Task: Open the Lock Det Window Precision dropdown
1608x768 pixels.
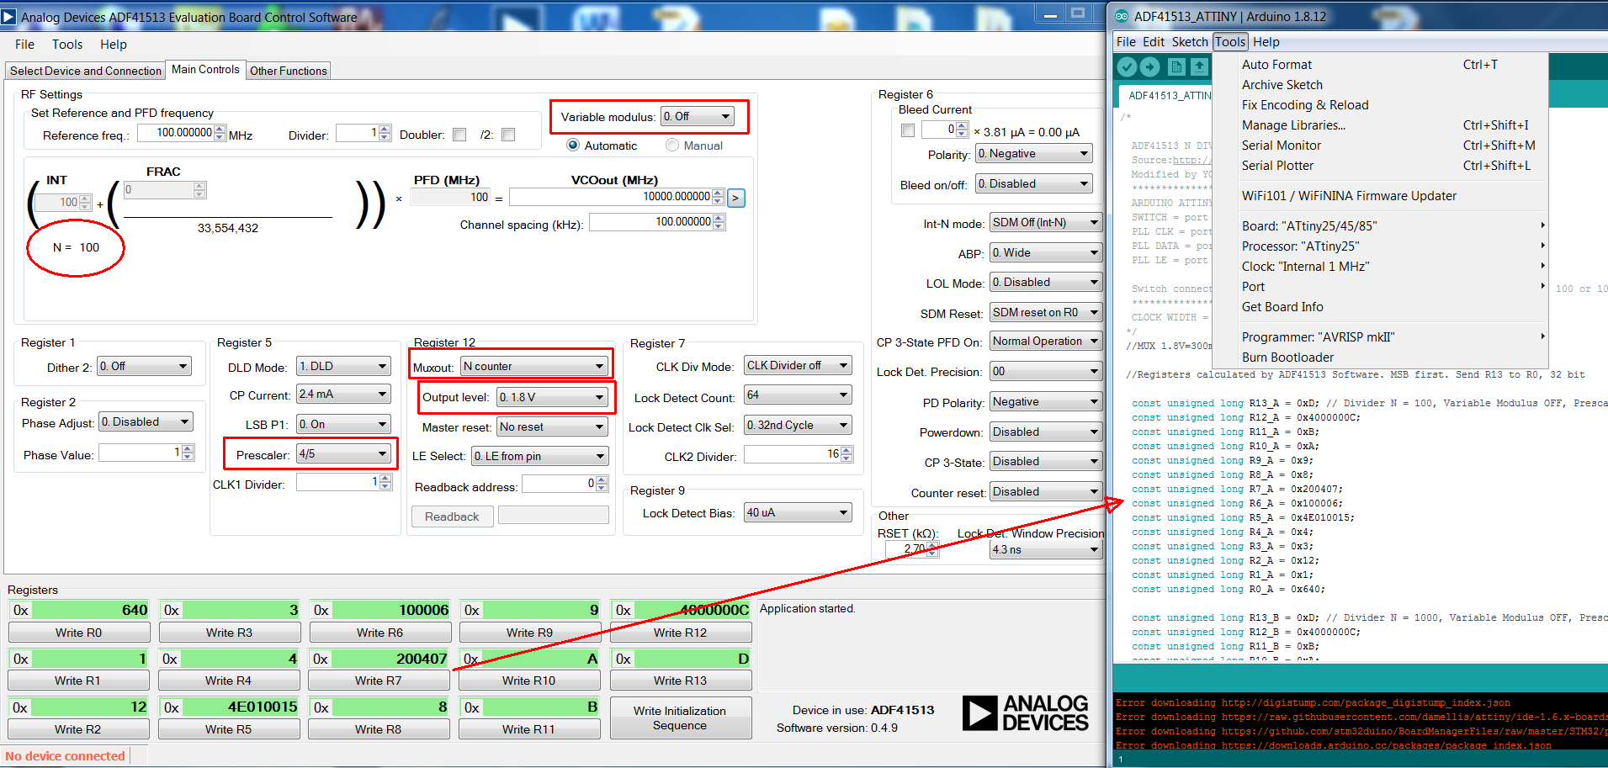Action: pos(1046,549)
